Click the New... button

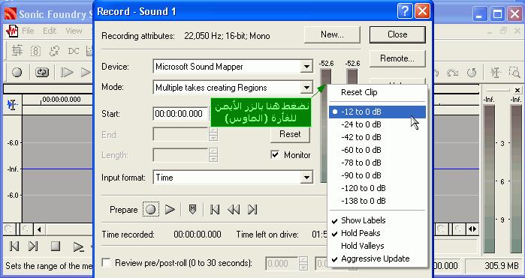pyautogui.click(x=332, y=34)
